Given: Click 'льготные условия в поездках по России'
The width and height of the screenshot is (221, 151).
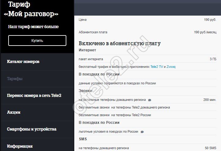Looking at the screenshot, I should 109,131.
